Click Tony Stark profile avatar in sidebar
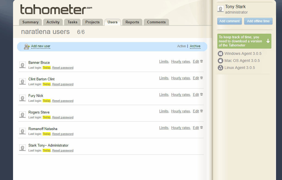 pyautogui.click(x=221, y=9)
